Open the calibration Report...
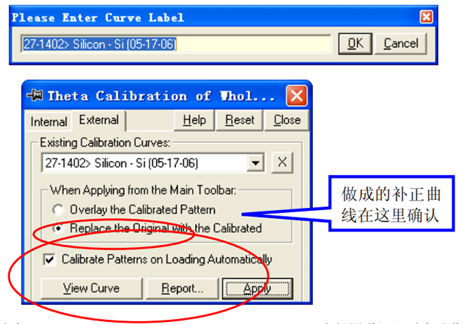This screenshot has width=463, height=324. coord(182,288)
